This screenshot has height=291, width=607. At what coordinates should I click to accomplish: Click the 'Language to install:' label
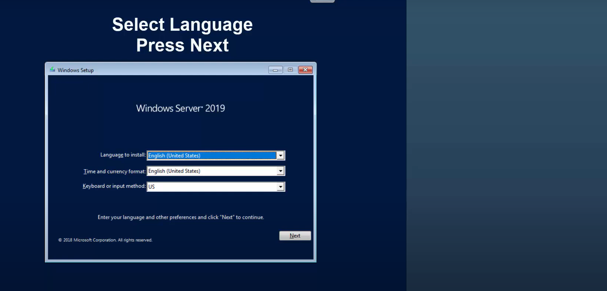coord(123,155)
